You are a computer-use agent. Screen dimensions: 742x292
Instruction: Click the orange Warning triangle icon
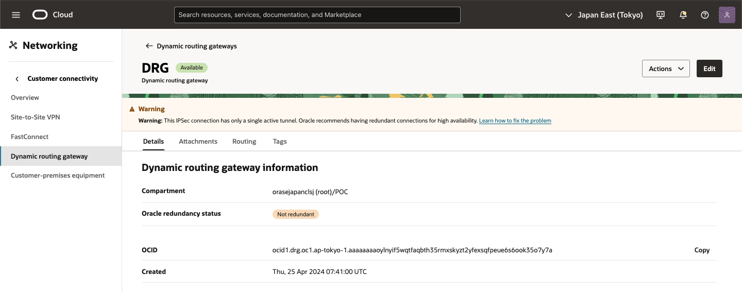point(132,109)
